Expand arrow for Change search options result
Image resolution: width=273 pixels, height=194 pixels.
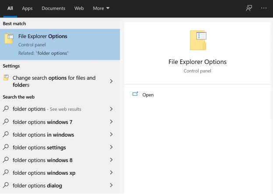pos(111,81)
